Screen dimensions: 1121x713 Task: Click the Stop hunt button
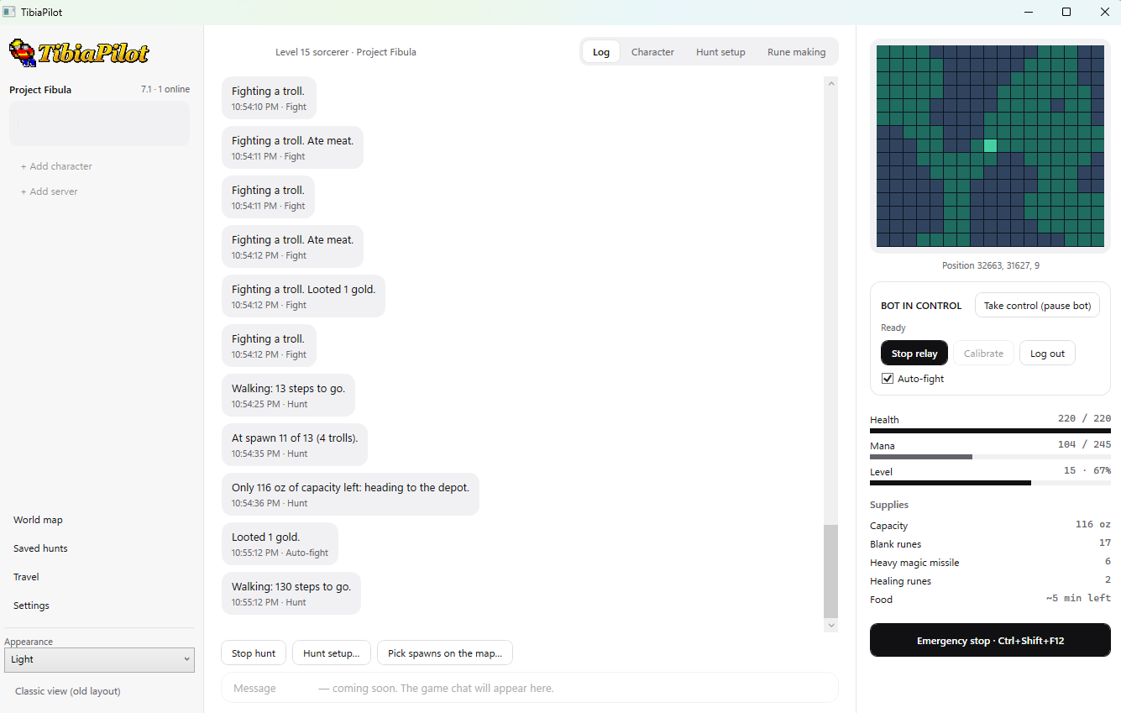tap(254, 653)
